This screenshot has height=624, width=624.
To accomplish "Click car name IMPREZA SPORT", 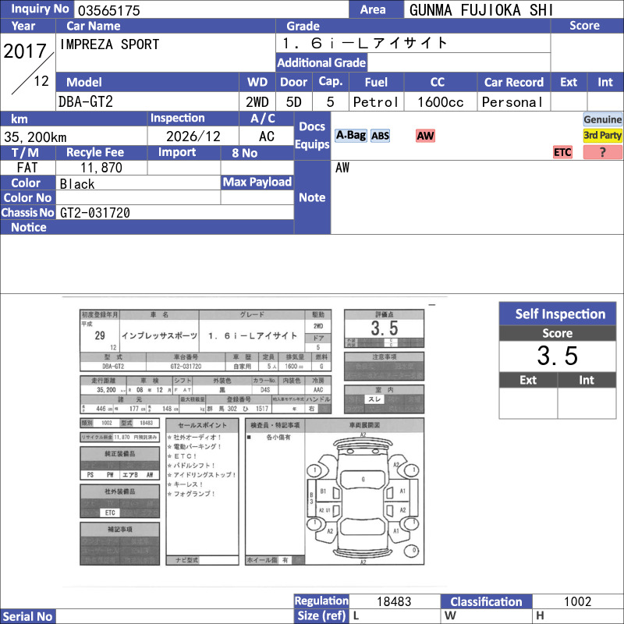I will point(109,44).
